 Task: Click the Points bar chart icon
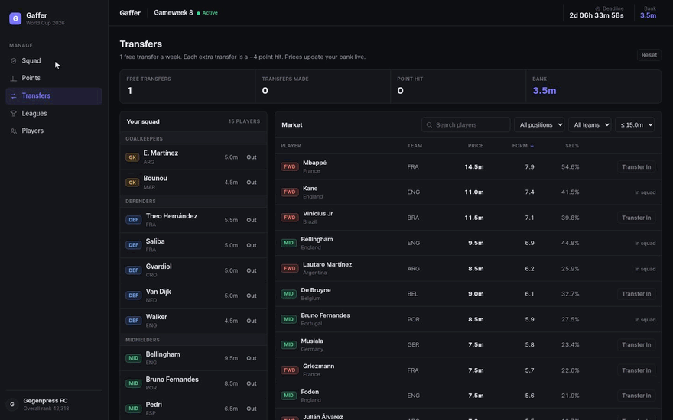coord(13,78)
